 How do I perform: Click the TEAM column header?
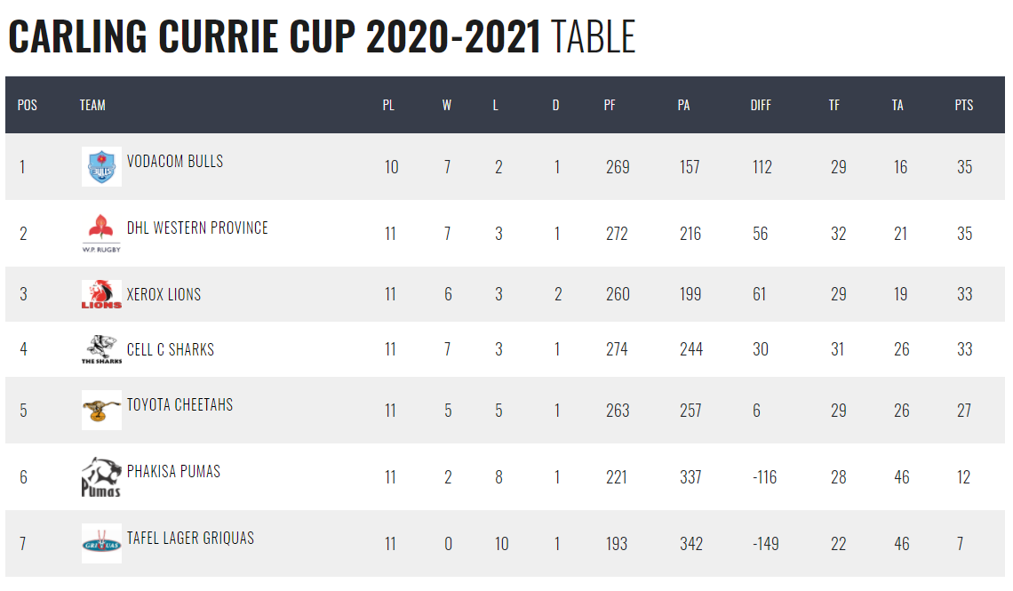(x=92, y=105)
